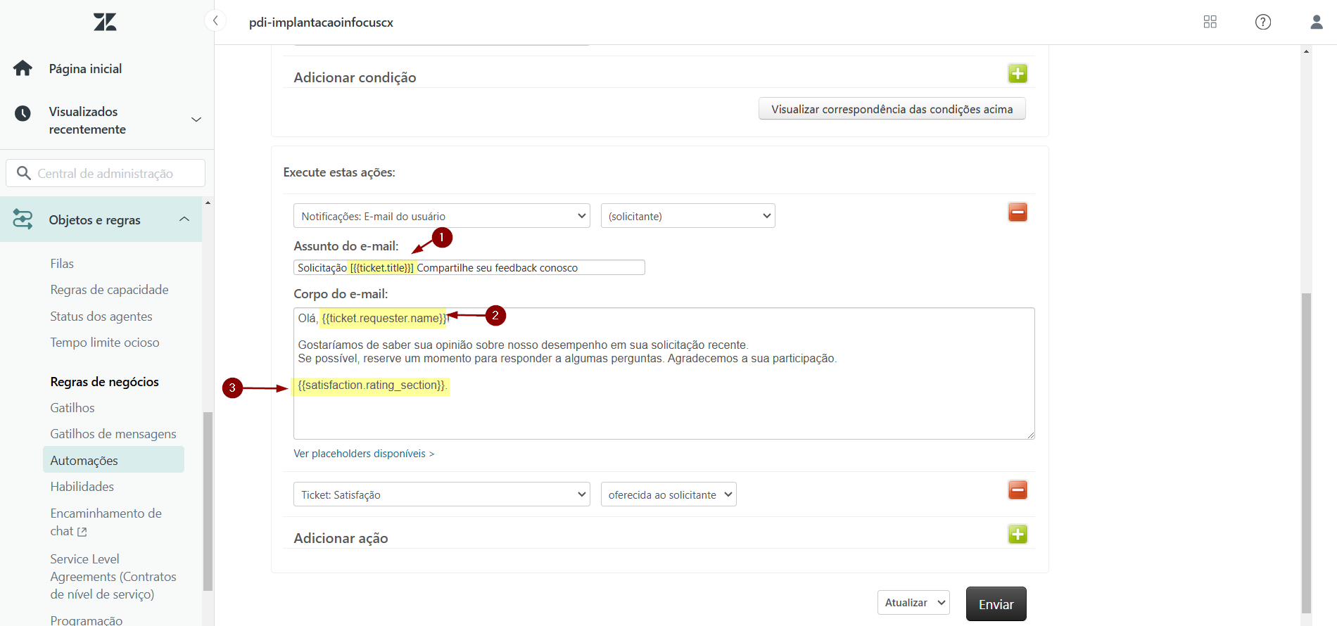Collapse the sidebar with the chevron arrow

(215, 21)
